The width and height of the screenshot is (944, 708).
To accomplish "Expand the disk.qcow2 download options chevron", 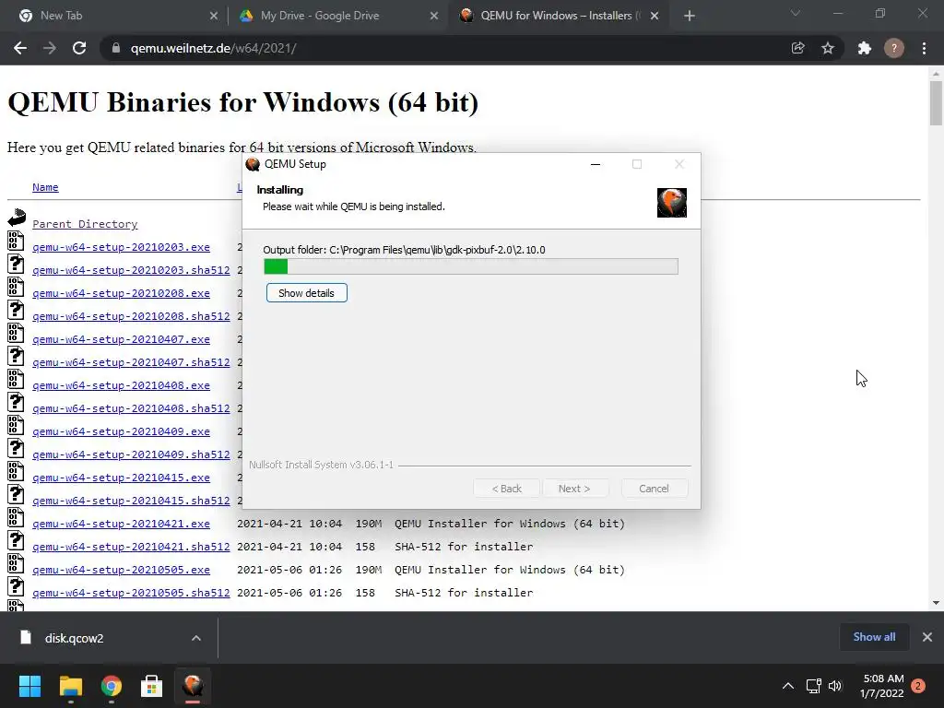I will point(196,638).
